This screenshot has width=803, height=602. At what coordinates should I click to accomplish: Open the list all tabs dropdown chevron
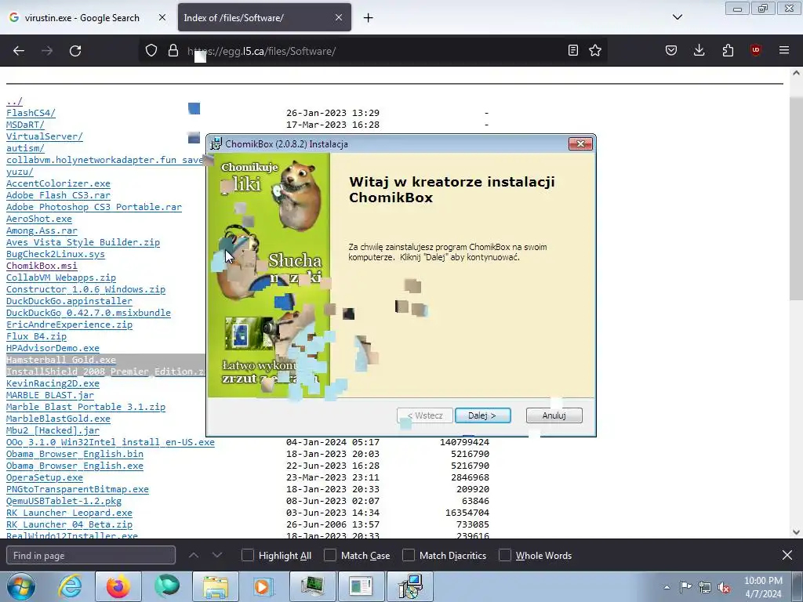point(677,17)
